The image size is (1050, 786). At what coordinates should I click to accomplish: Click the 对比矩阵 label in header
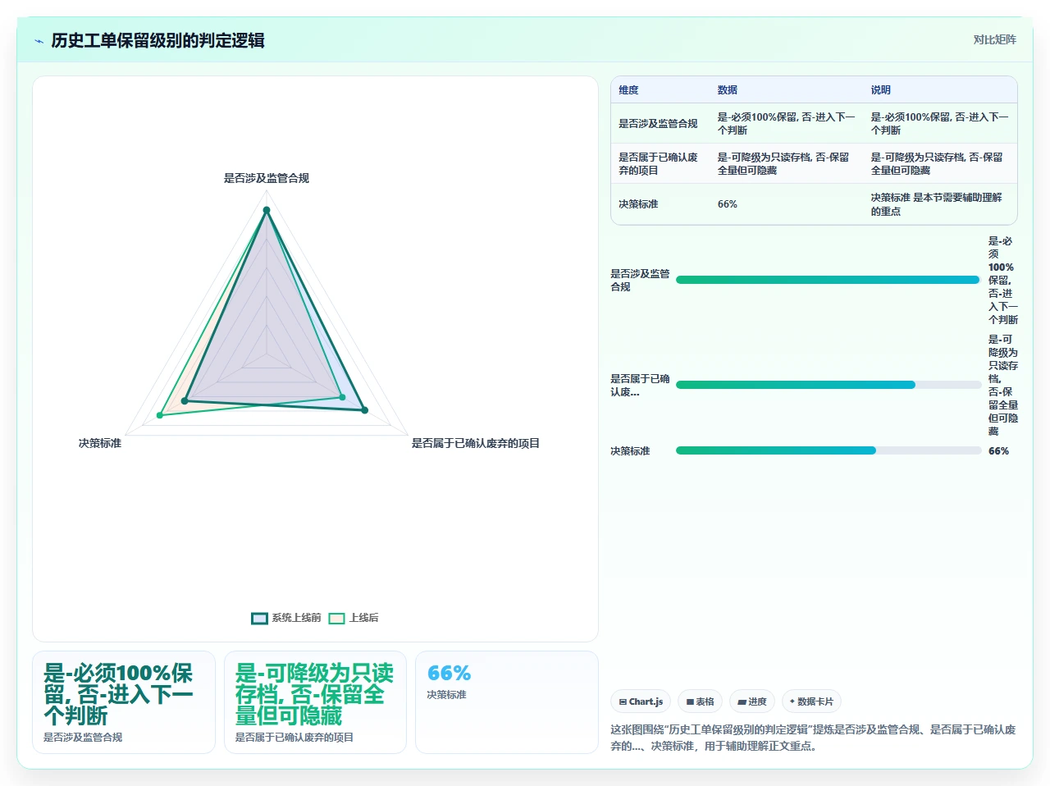pyautogui.click(x=994, y=39)
